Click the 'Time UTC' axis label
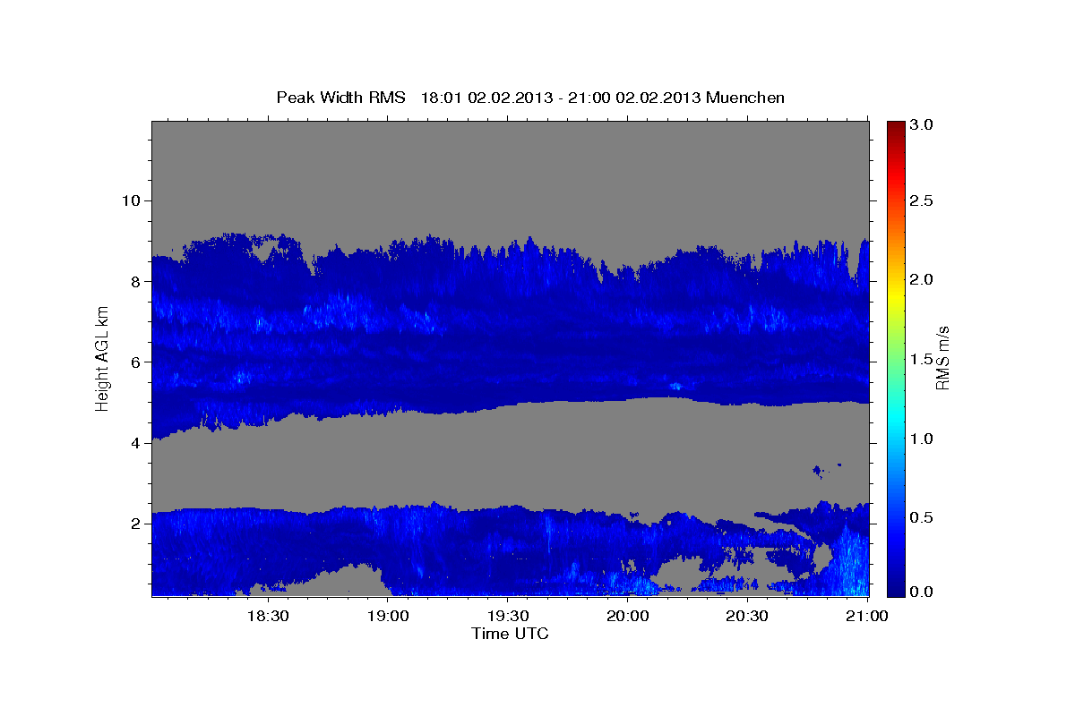 [x=510, y=634]
